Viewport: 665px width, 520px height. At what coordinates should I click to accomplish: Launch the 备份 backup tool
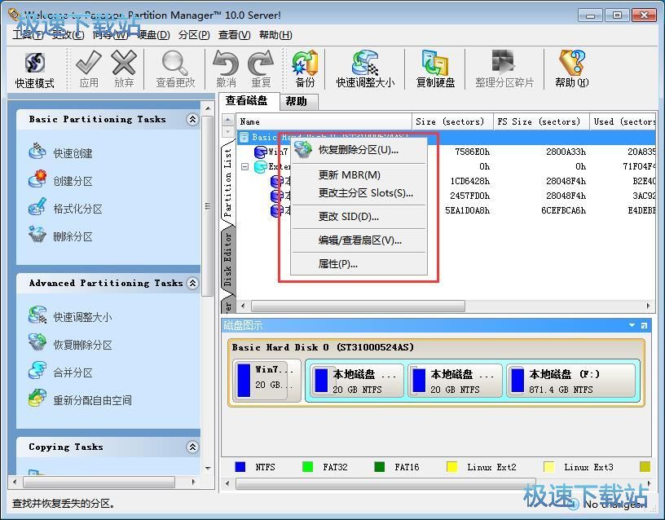[305, 70]
